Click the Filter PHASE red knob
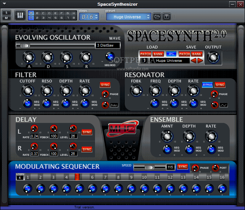 pyautogui.click(x=105, y=94)
